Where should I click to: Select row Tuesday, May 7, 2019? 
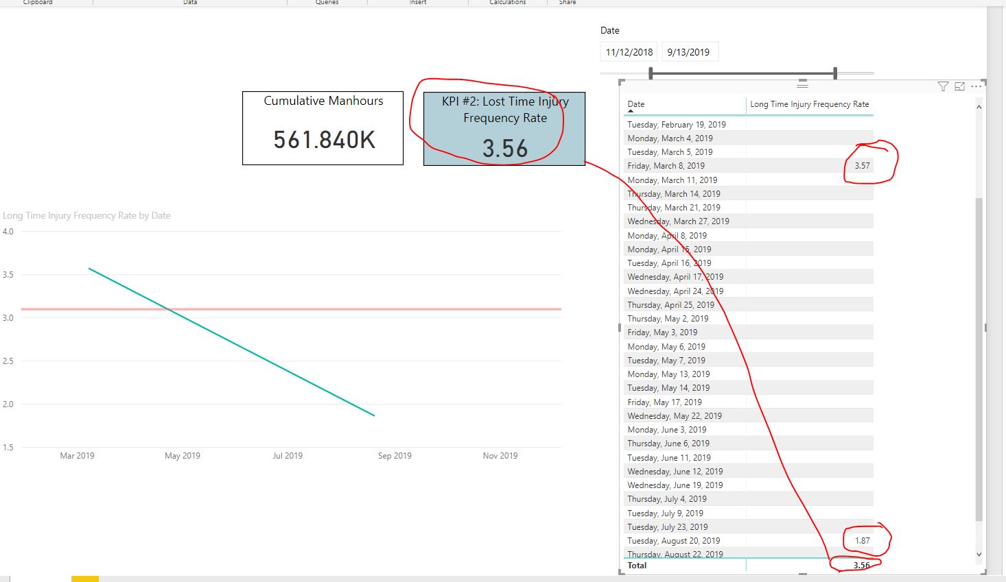point(749,361)
